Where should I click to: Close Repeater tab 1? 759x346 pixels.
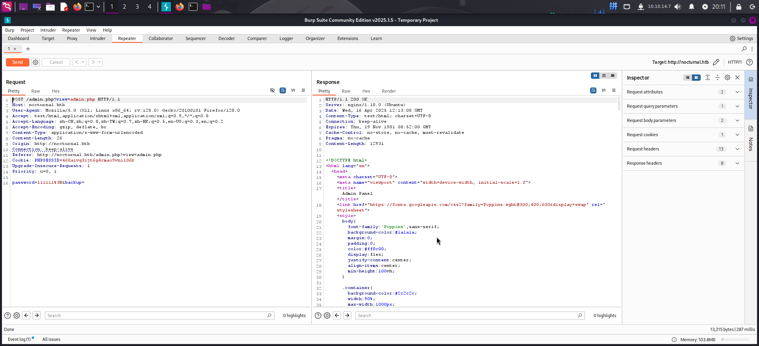tap(15, 49)
